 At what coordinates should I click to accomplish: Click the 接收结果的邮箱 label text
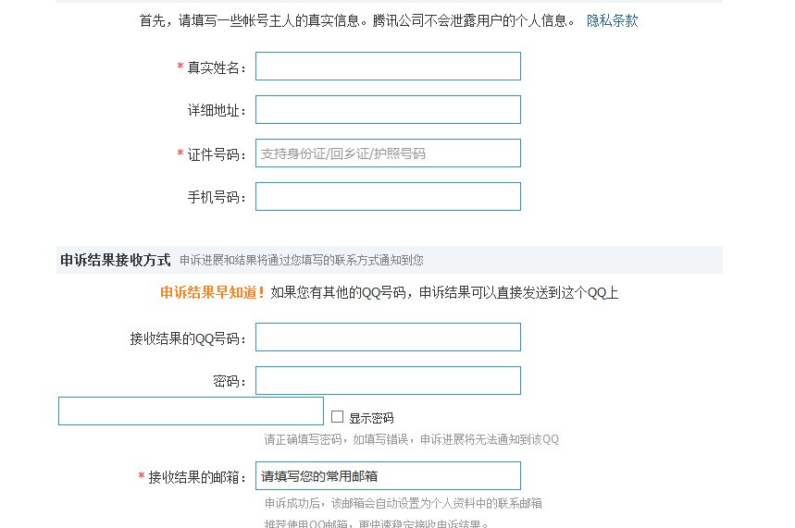196,477
